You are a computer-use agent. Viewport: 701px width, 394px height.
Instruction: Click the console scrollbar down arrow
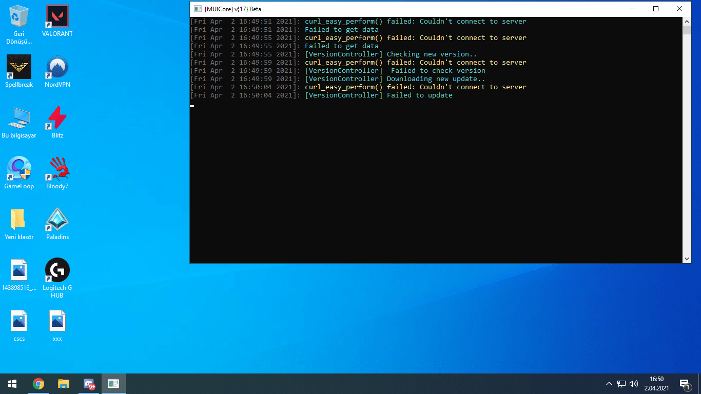(687, 259)
